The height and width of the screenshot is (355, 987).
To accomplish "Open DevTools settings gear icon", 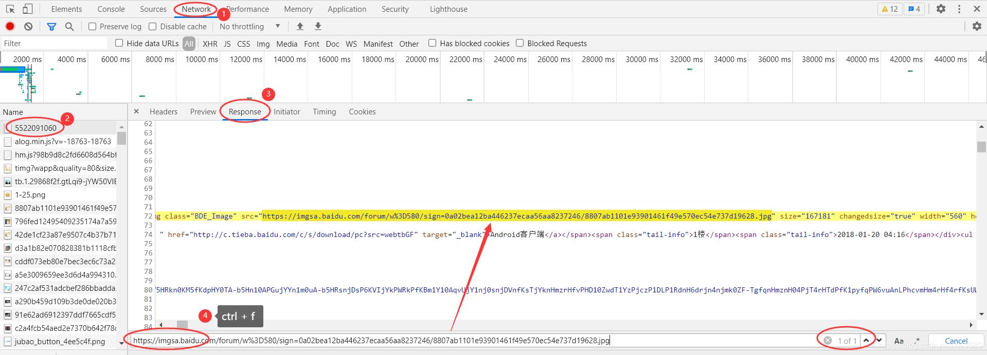I will [941, 9].
